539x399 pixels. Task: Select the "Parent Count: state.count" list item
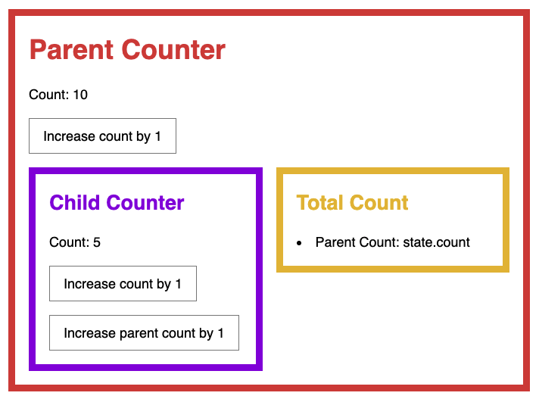tap(392, 242)
